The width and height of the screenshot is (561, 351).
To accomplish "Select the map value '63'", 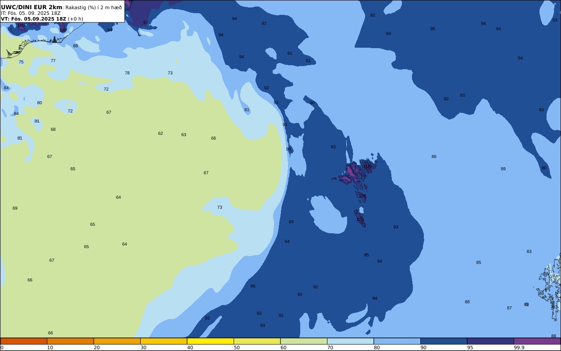I will (x=184, y=135).
